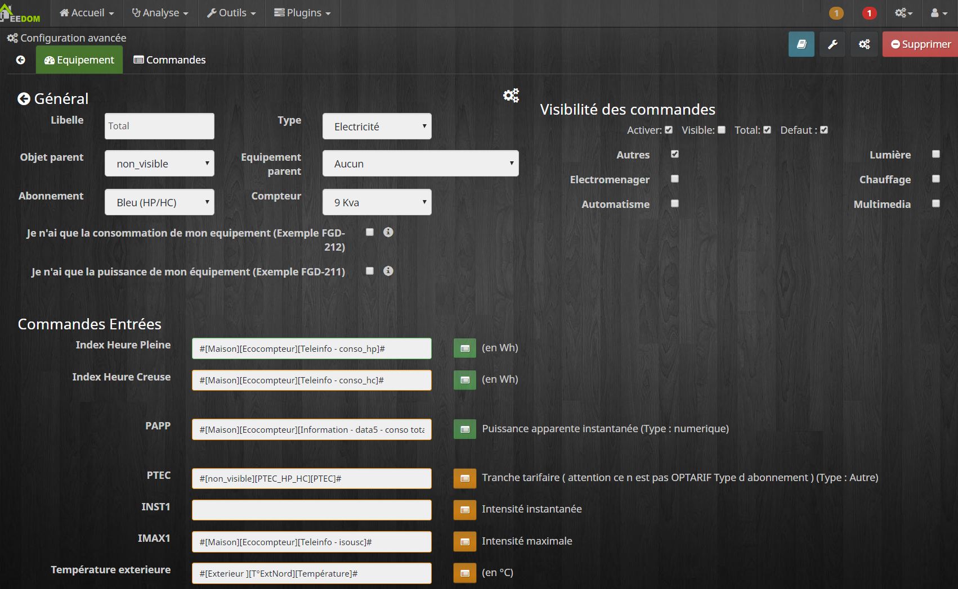Open the Accueil menu
Viewport: 958px width, 589px height.
87,13
